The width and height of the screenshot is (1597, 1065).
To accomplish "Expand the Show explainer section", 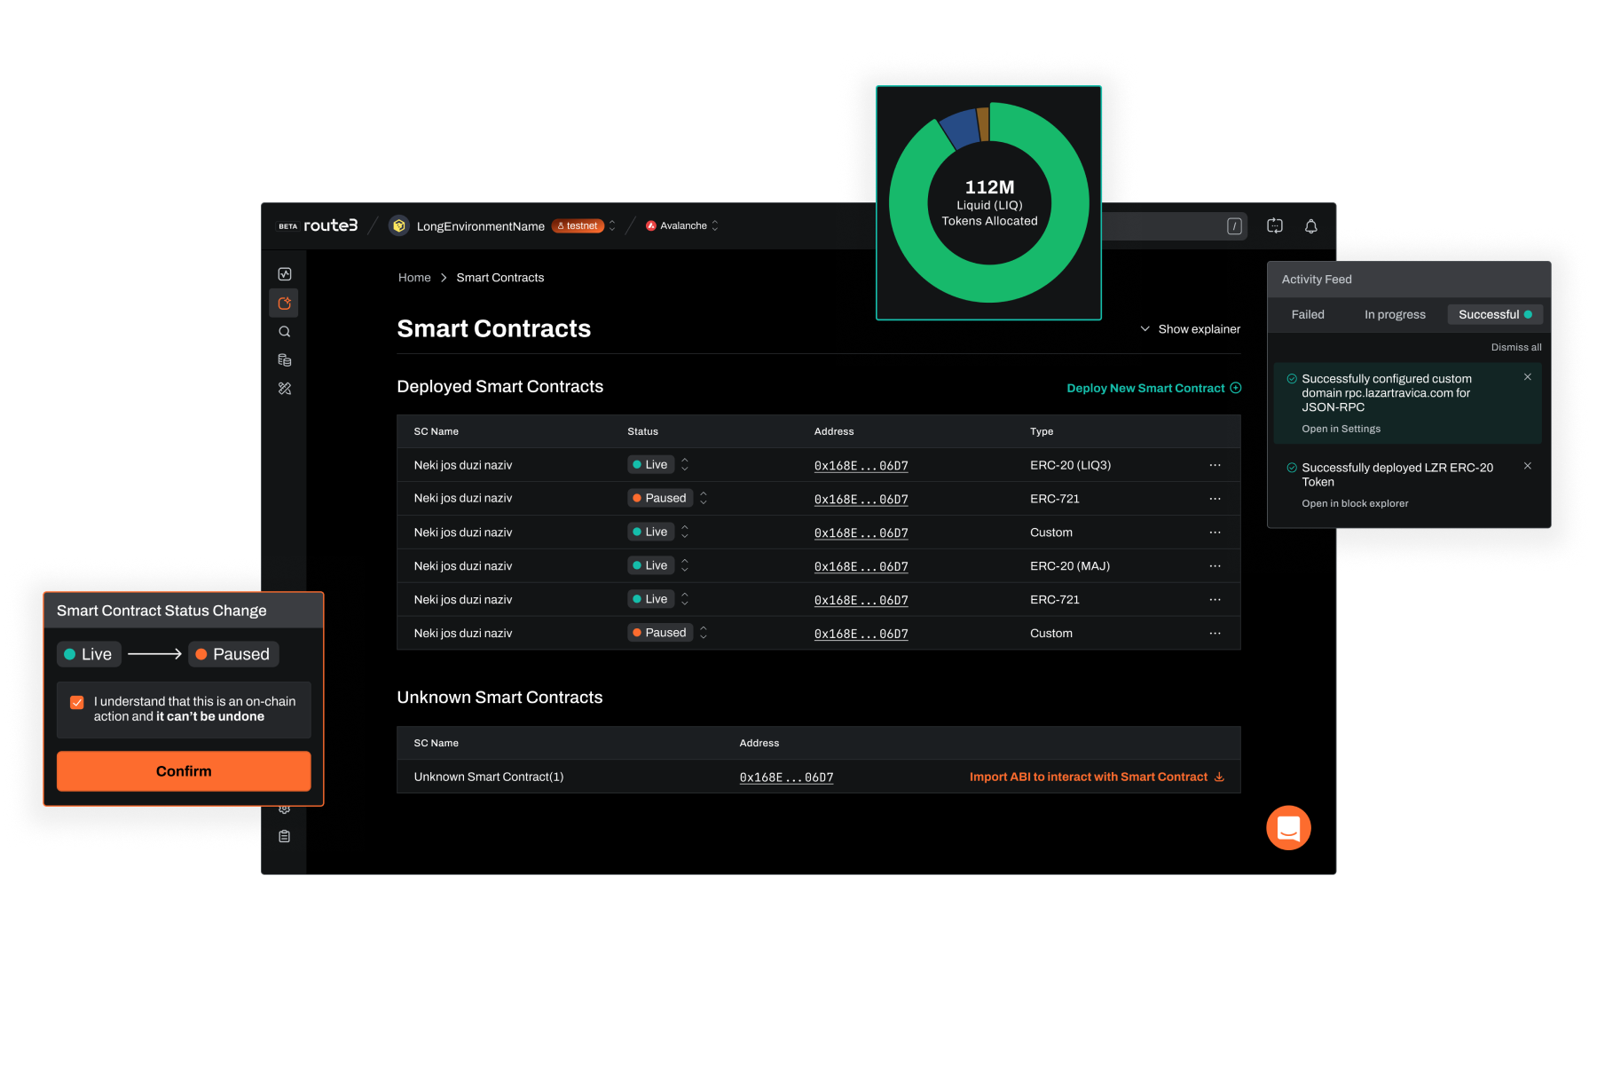I will [x=1190, y=329].
